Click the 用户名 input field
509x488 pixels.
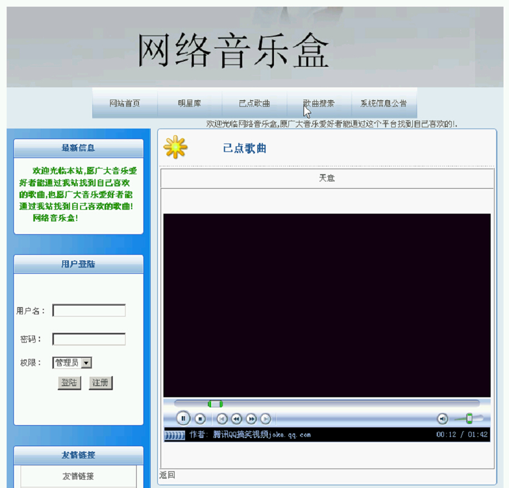coord(89,310)
